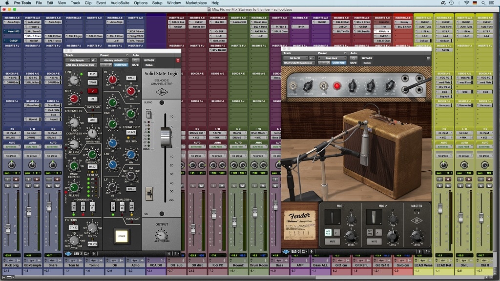Open the Kick Sample track selector in SSL plugin

78,60
